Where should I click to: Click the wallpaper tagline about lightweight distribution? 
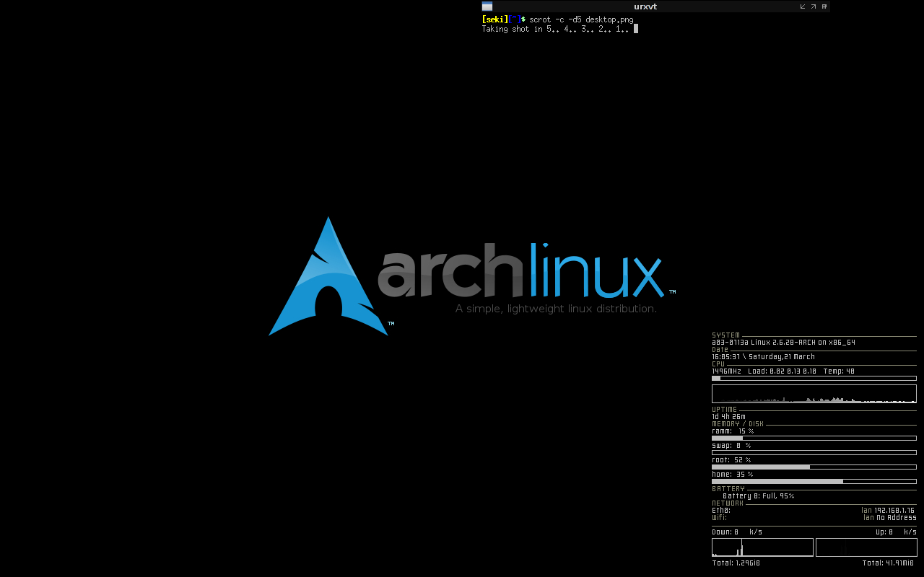pyautogui.click(x=556, y=309)
